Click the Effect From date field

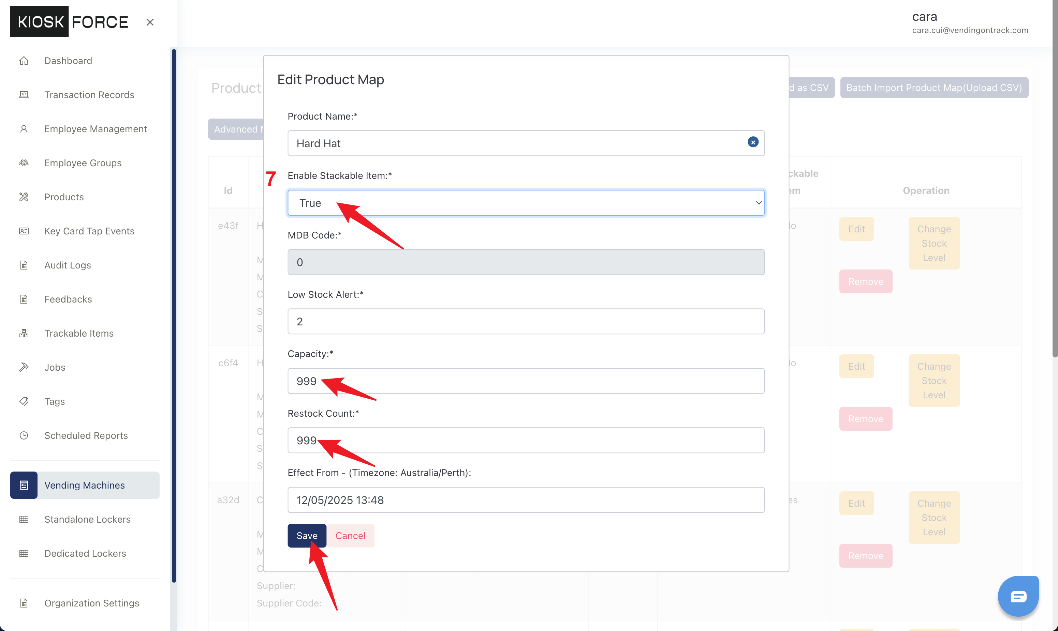(526, 500)
